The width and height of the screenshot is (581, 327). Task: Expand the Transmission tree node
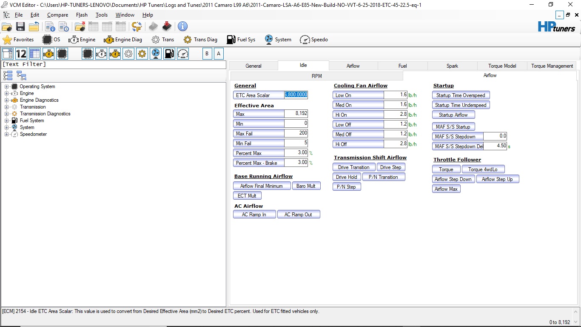coord(7,107)
